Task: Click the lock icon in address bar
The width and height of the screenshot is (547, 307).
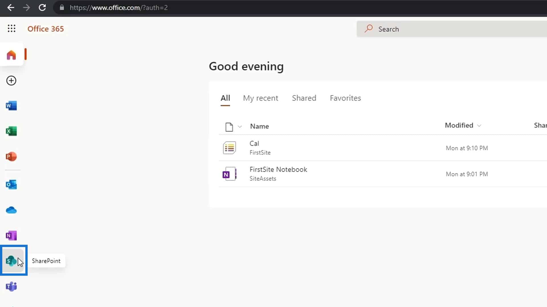Action: (x=62, y=8)
